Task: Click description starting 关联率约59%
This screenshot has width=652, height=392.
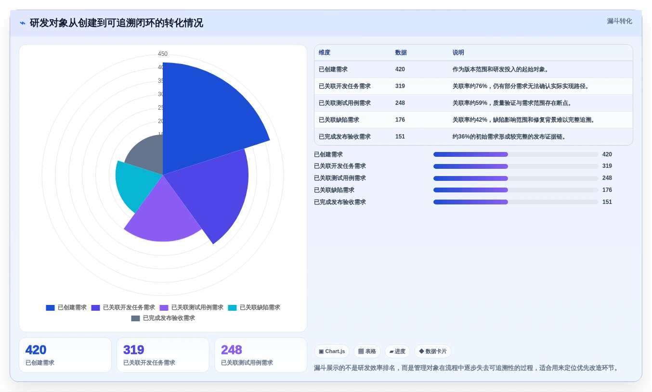Action: coord(512,103)
